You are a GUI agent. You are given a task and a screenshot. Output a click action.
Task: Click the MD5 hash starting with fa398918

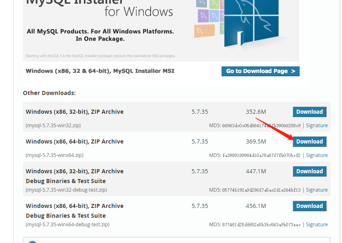click(x=261, y=155)
